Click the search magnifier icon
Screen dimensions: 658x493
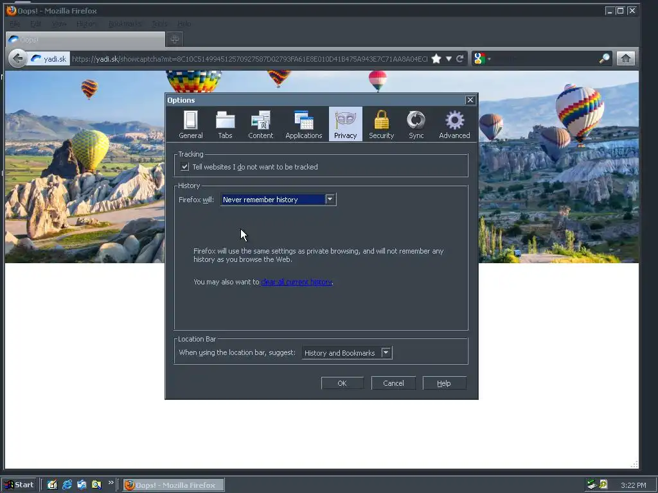tap(604, 58)
